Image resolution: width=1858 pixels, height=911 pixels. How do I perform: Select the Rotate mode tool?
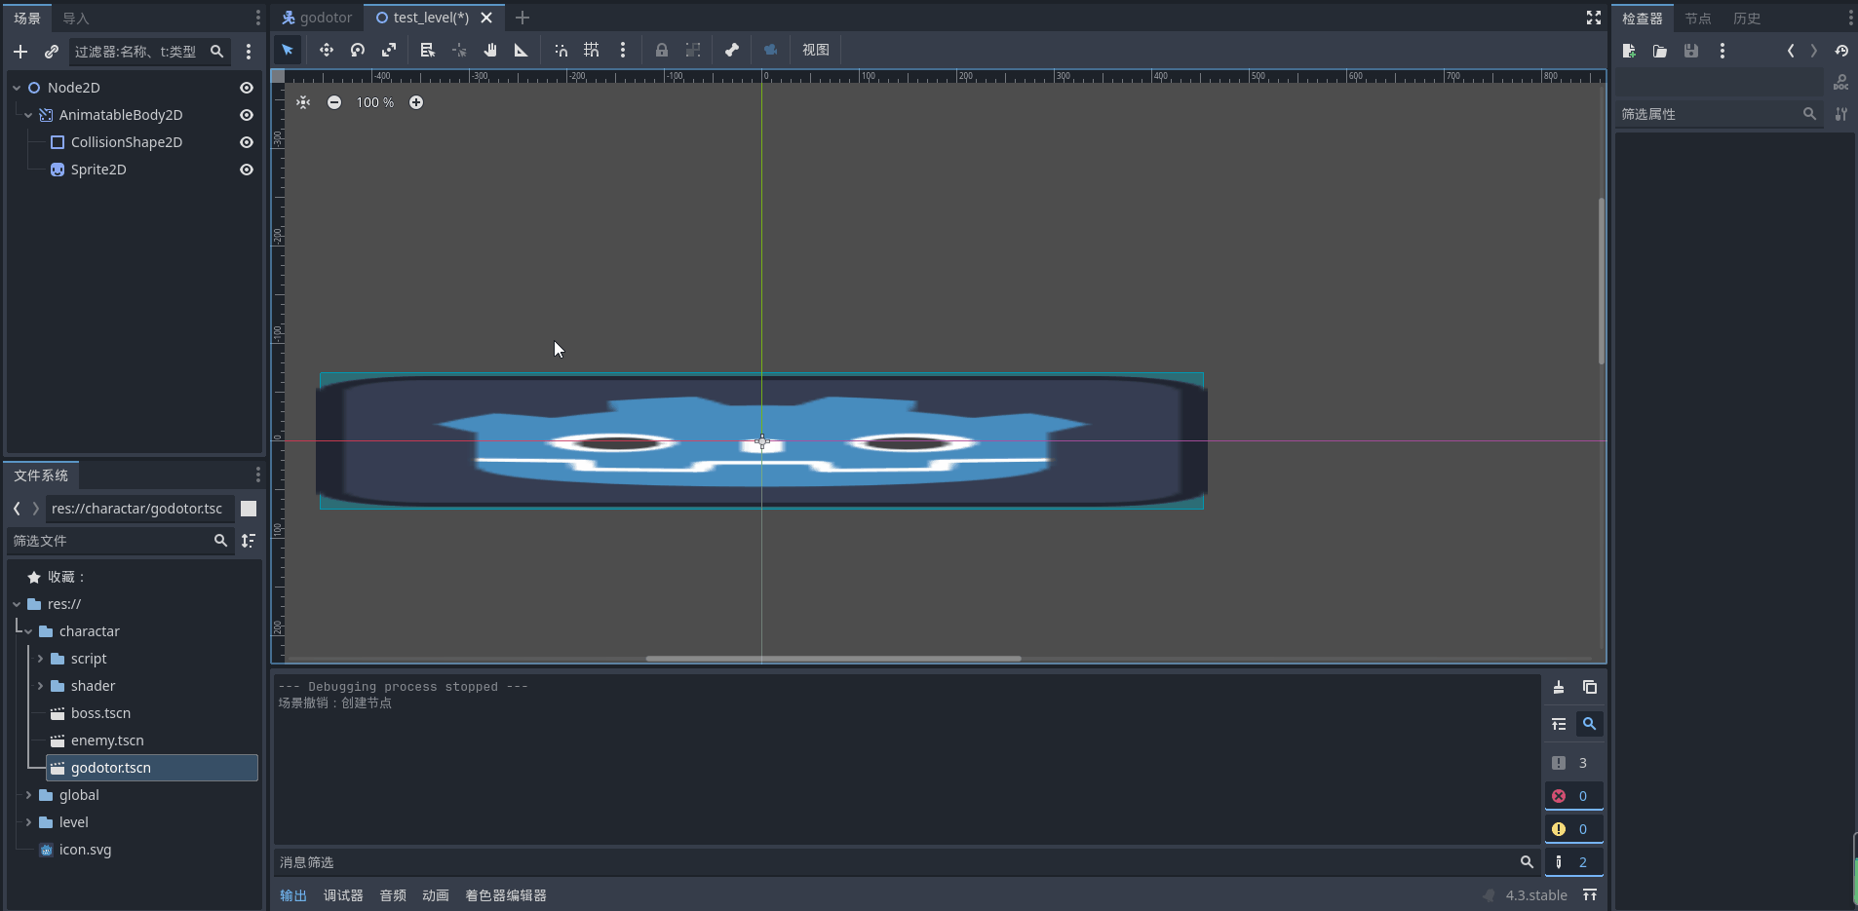click(x=358, y=50)
